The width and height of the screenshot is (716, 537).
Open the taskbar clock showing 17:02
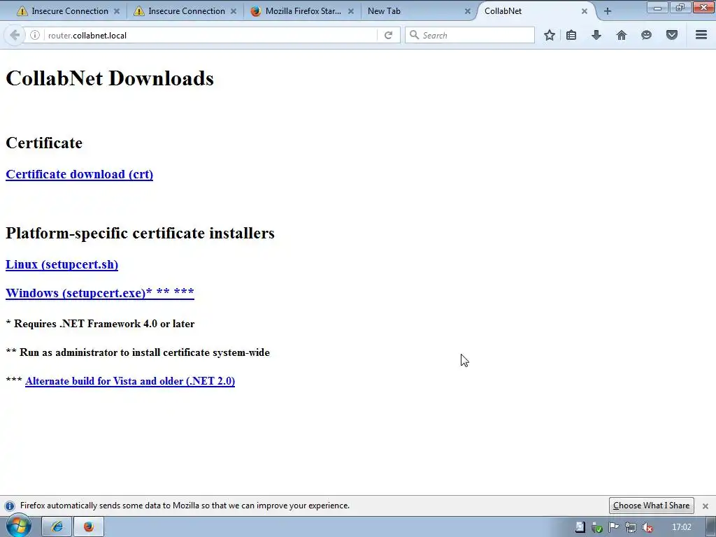(681, 527)
